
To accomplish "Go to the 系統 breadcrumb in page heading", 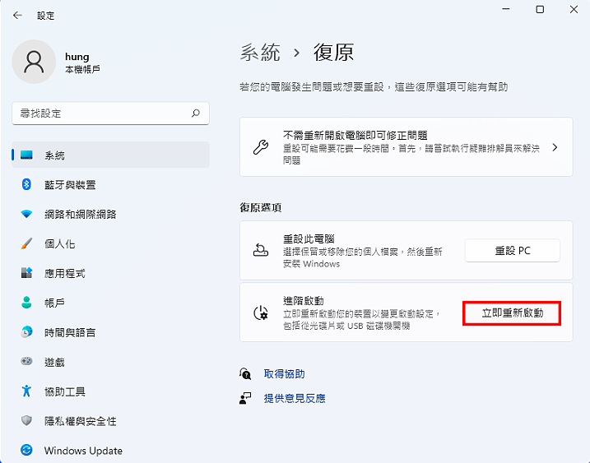I will click(260, 53).
